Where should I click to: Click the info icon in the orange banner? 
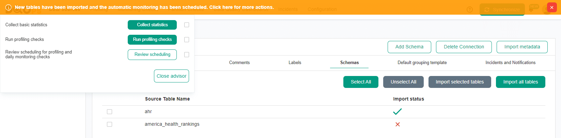click(x=9, y=7)
